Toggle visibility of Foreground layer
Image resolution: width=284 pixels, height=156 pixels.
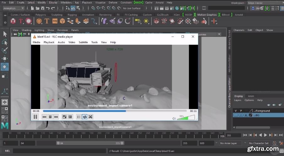click(x=236, y=111)
